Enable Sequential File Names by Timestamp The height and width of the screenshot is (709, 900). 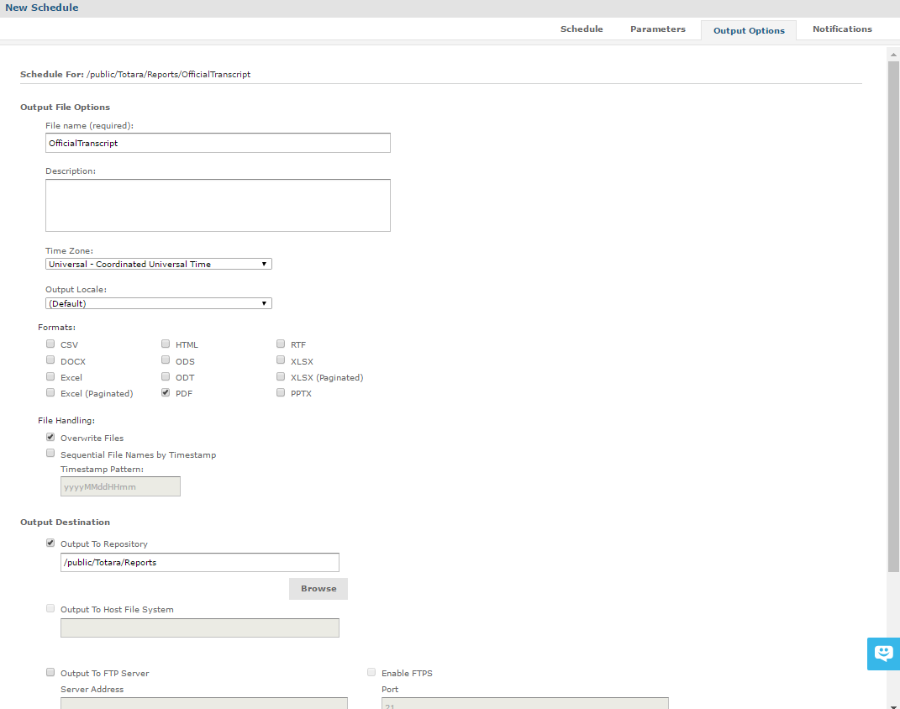[50, 454]
